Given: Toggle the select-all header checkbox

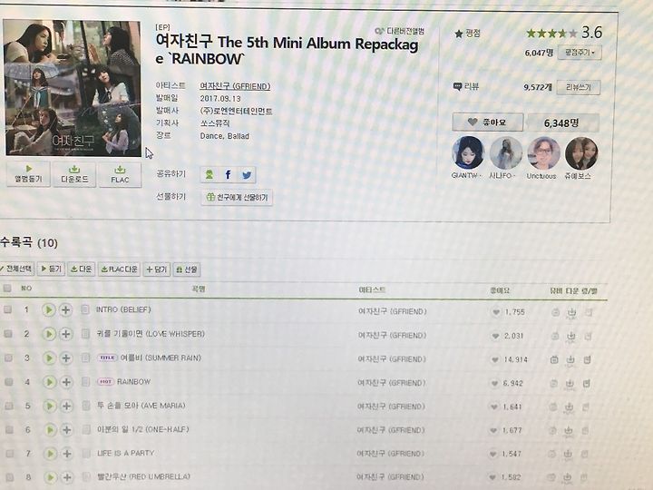Looking at the screenshot, I should (x=7, y=288).
